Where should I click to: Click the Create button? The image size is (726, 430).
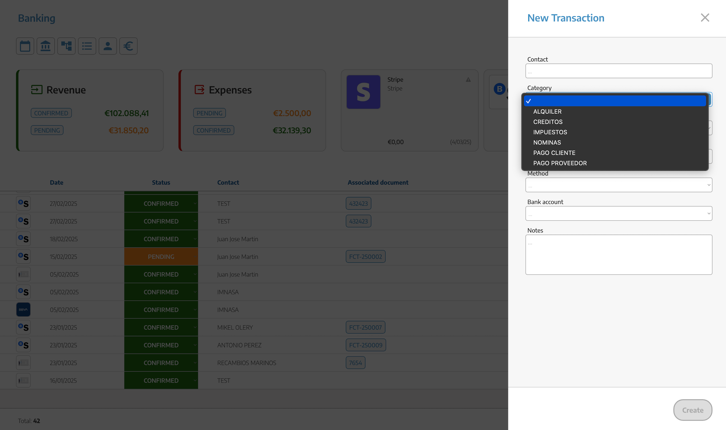click(693, 410)
